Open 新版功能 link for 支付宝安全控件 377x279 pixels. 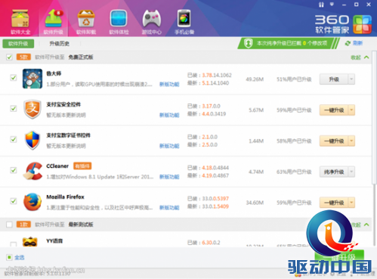pos(169,115)
